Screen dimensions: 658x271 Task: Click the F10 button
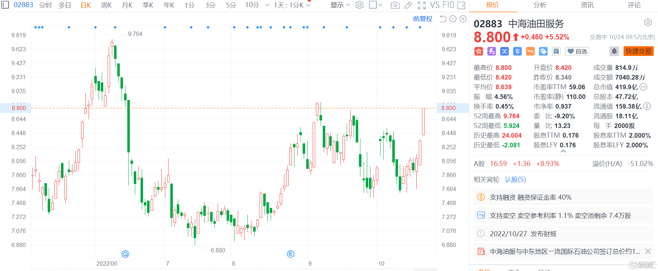pyautogui.click(x=448, y=5)
